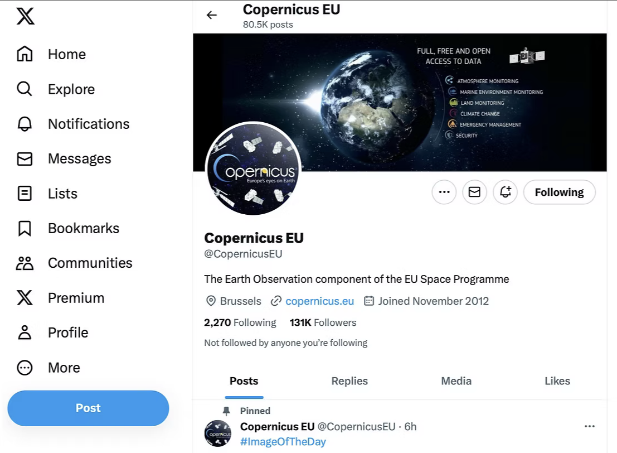Viewport: 617px width, 453px height.
Task: Click the blue Post button
Action: point(88,408)
